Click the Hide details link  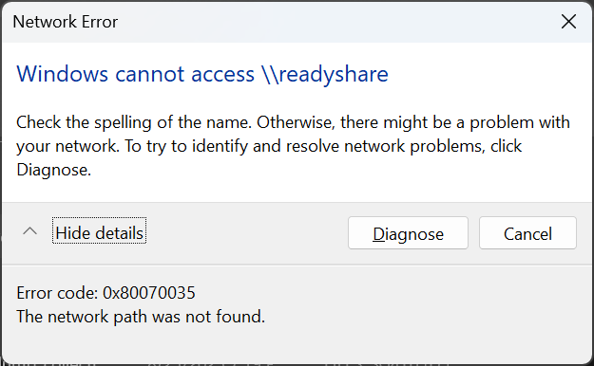tap(99, 233)
